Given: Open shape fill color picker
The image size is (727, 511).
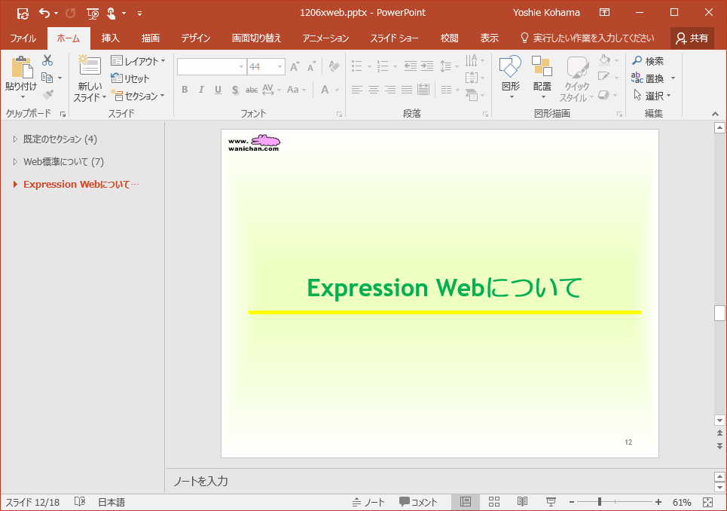Looking at the screenshot, I should 616,60.
